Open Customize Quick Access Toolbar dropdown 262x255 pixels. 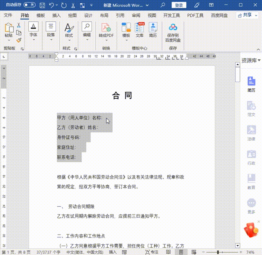point(91,5)
